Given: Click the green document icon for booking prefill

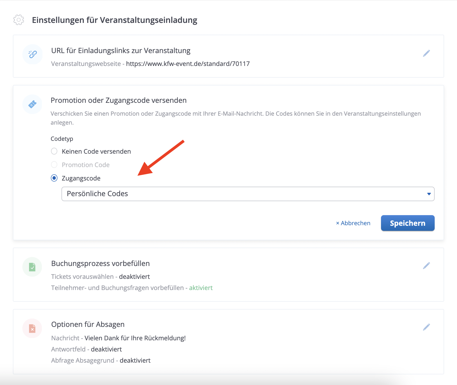Looking at the screenshot, I should (32, 267).
